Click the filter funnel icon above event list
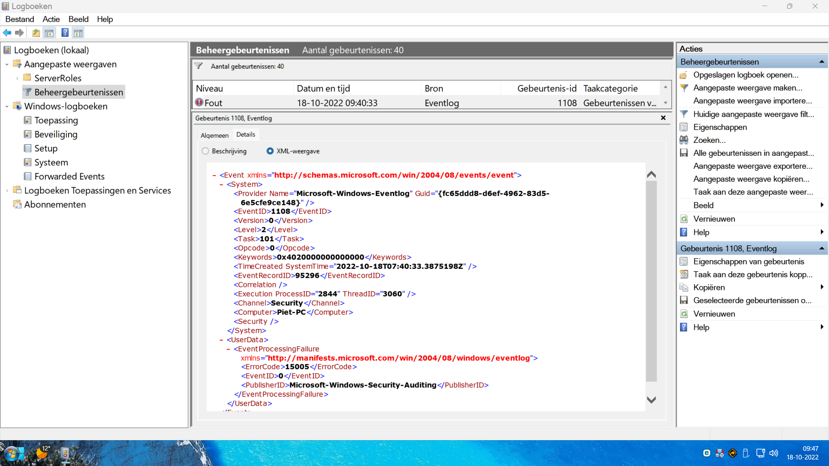829x466 pixels. 199,66
